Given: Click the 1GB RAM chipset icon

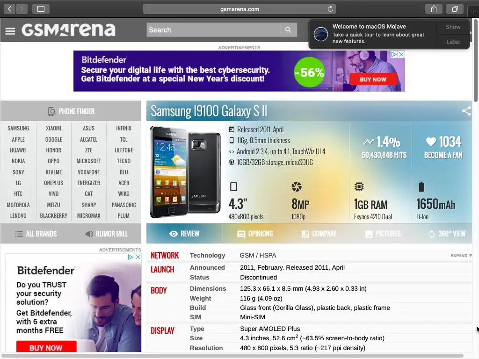Looking at the screenshot, I should pyautogui.click(x=359, y=187).
